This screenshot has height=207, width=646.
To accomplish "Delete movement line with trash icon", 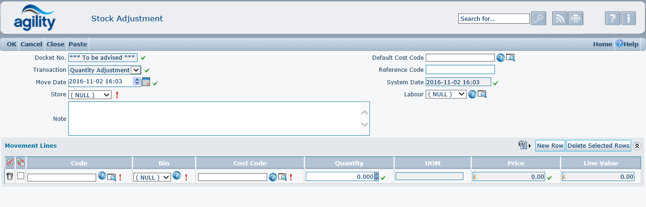I will point(10,176).
